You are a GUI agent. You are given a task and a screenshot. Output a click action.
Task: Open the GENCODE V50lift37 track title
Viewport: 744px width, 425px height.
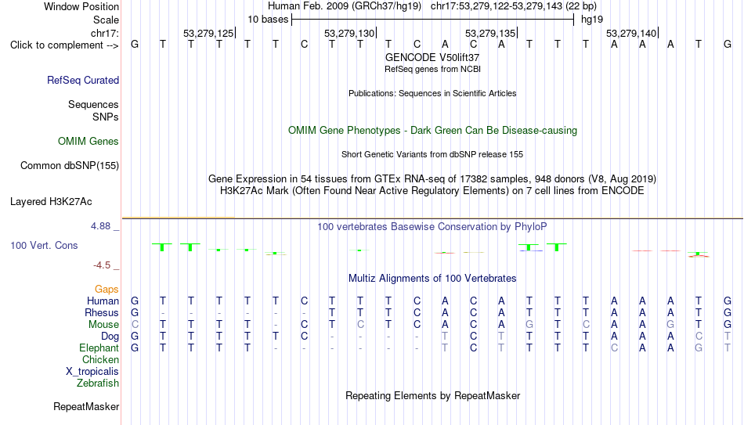tap(432, 57)
